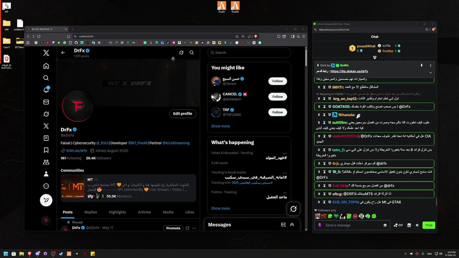Open the tip.dokan.sa/drfx link in chat
The width and height of the screenshot is (459, 258).
point(349,71)
